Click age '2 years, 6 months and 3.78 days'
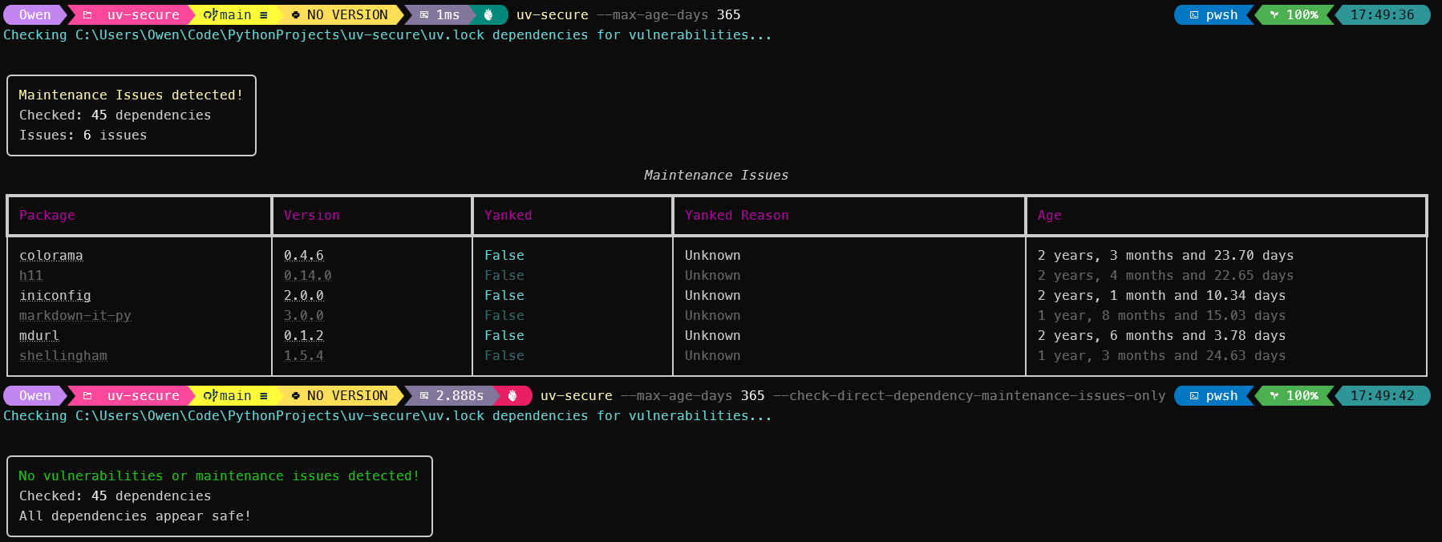The width and height of the screenshot is (1442, 542). coord(1161,336)
